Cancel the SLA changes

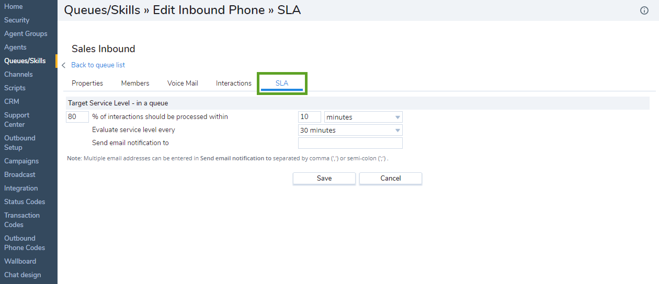coord(391,179)
